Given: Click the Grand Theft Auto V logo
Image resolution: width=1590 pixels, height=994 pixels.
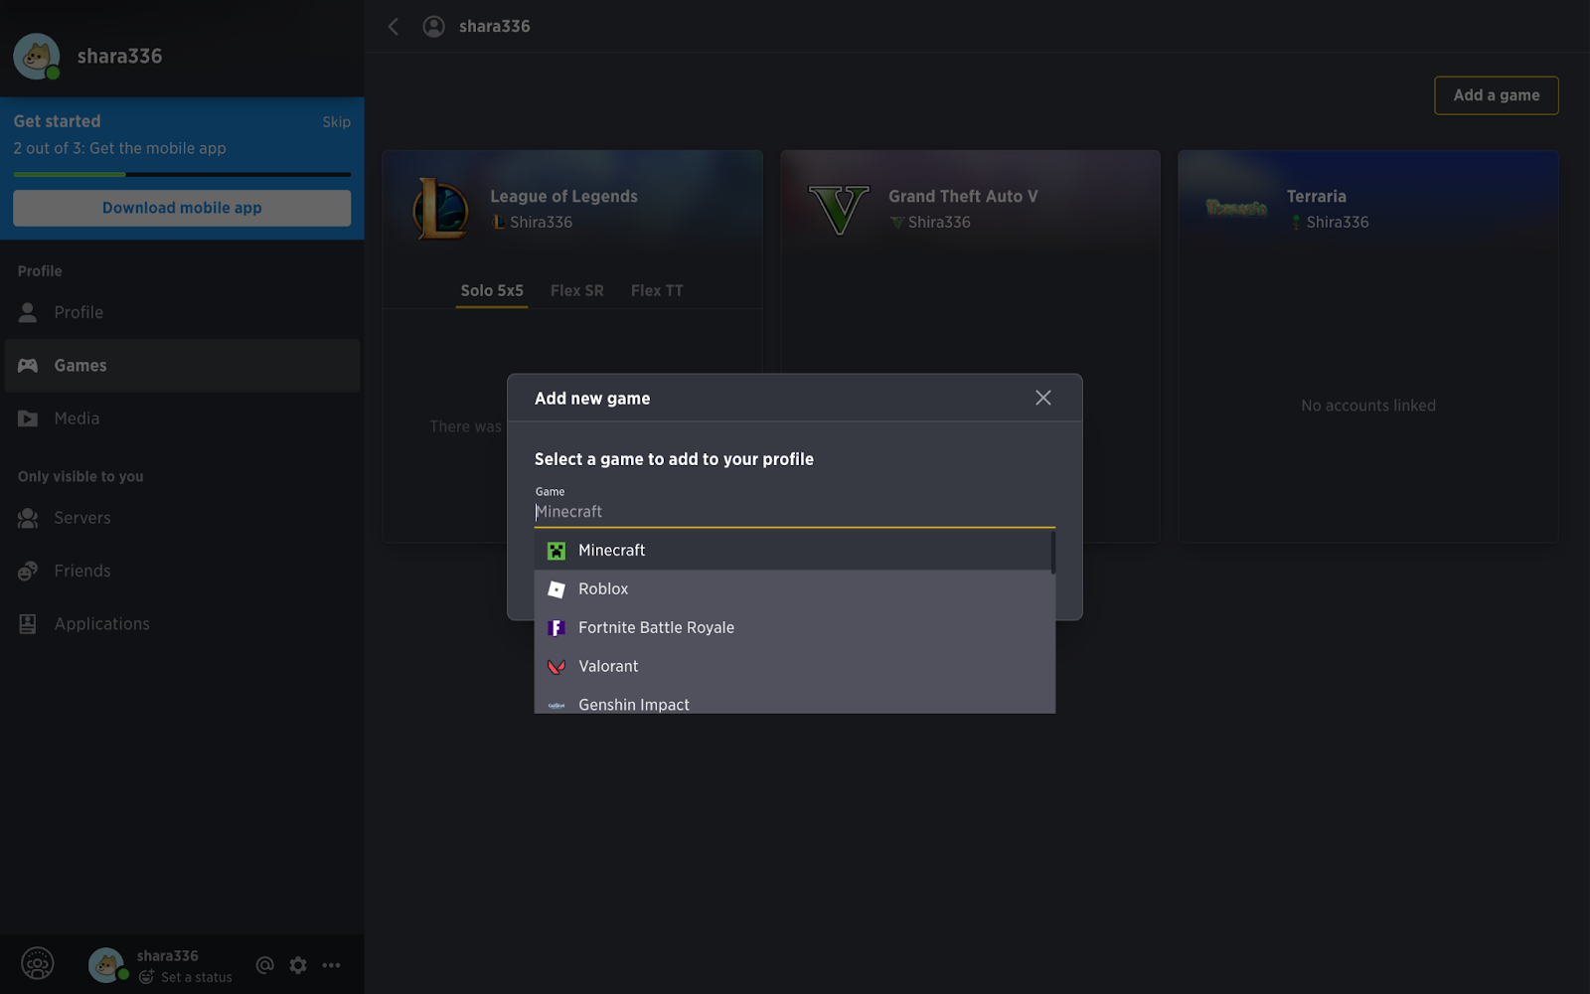Looking at the screenshot, I should pyautogui.click(x=839, y=209).
